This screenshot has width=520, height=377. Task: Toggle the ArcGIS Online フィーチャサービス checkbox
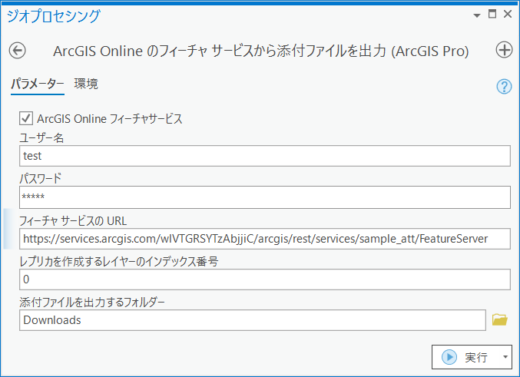point(26,118)
